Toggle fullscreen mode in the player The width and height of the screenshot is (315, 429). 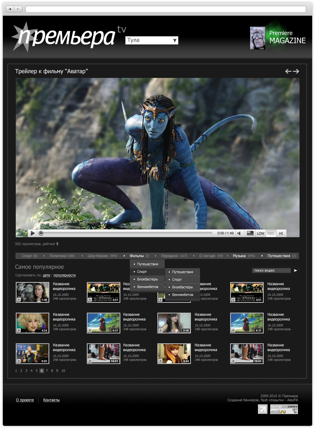tap(250, 233)
